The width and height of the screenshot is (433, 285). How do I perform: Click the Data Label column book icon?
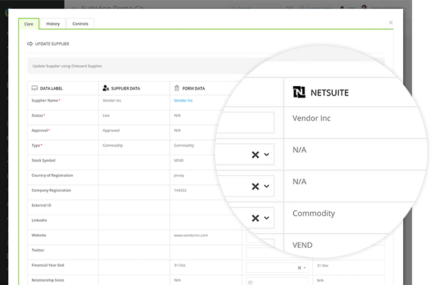point(34,88)
